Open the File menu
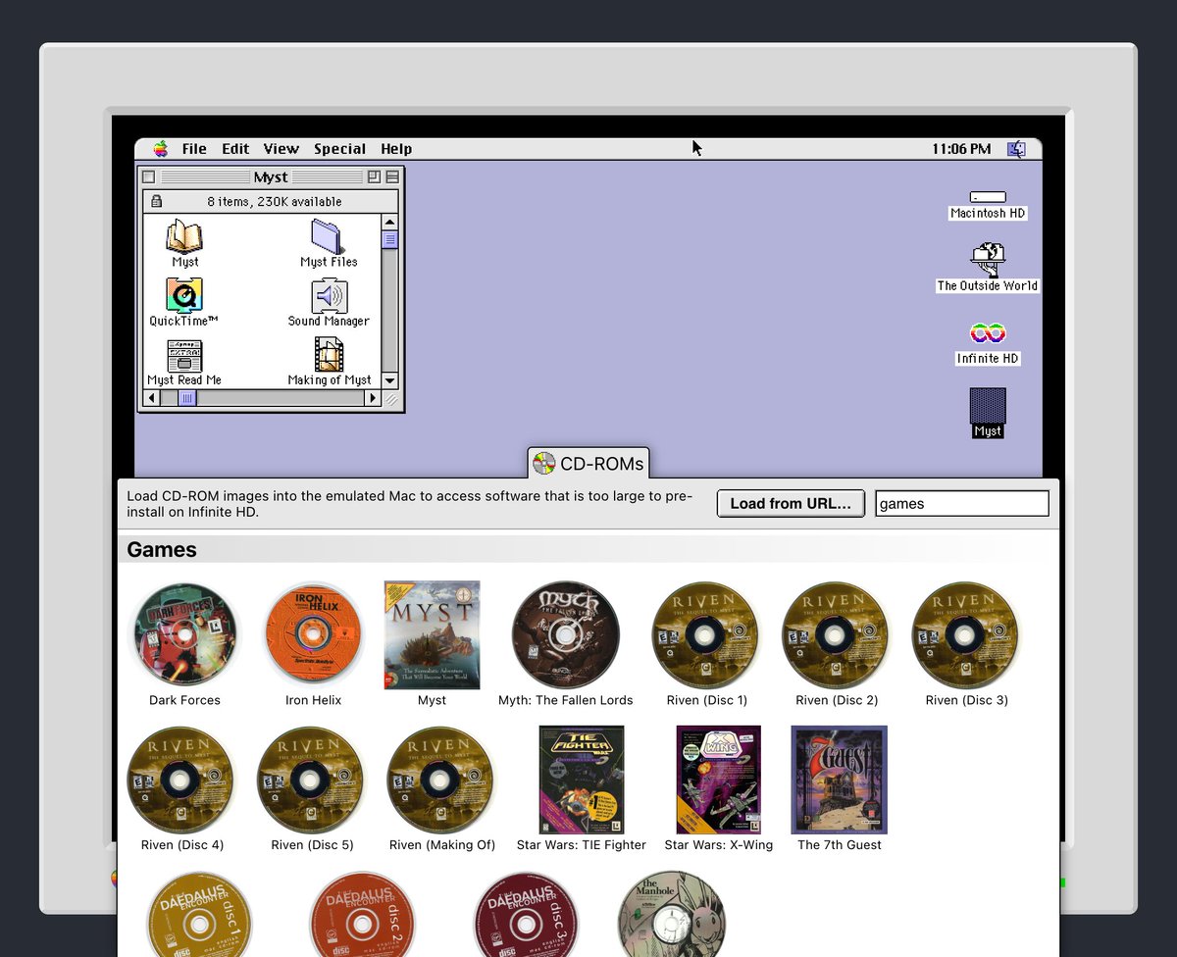This screenshot has width=1177, height=957. pyautogui.click(x=194, y=149)
